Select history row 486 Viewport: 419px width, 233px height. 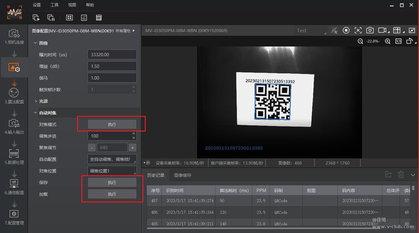279,212
